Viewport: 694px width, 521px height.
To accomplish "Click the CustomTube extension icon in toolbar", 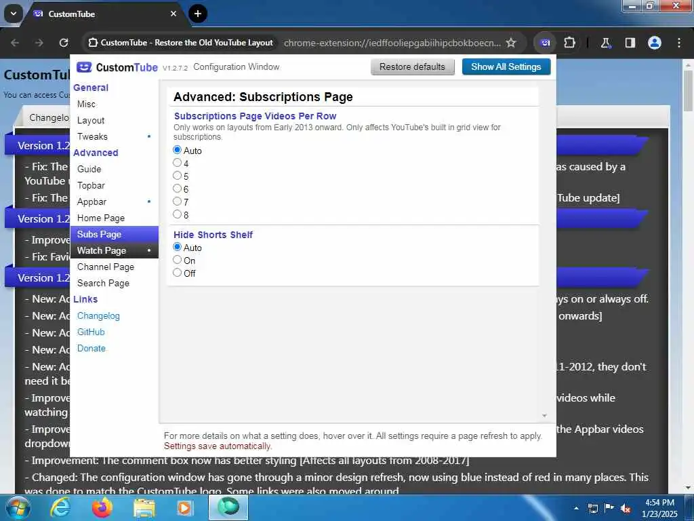I will click(546, 43).
